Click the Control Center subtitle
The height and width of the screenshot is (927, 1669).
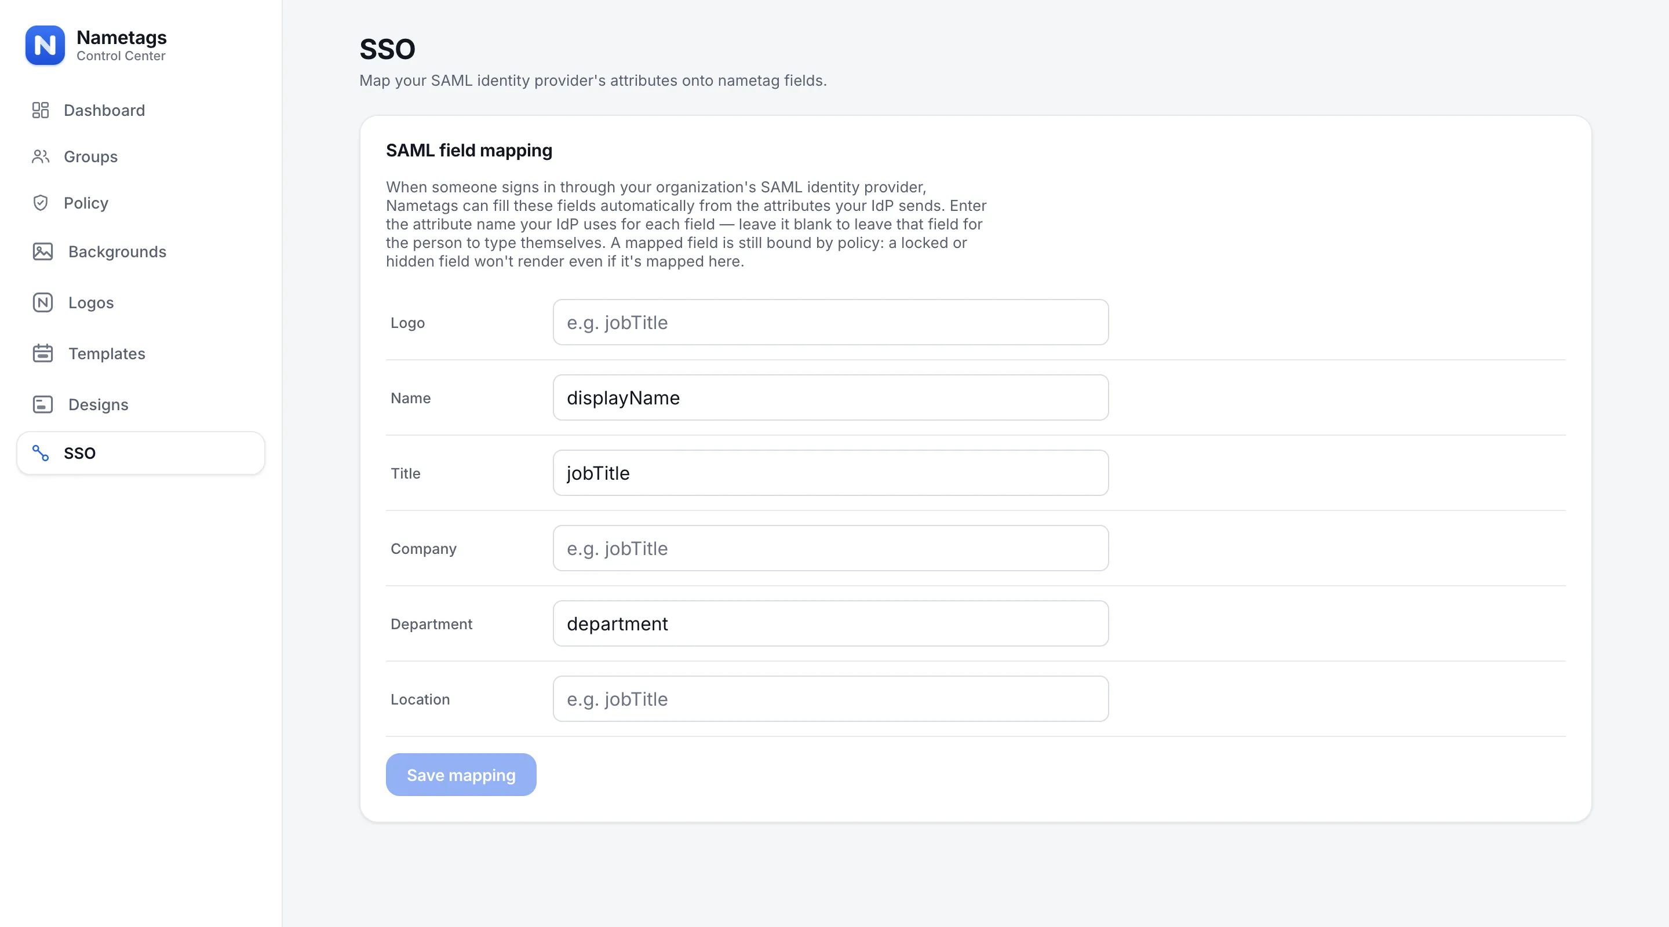(x=121, y=56)
